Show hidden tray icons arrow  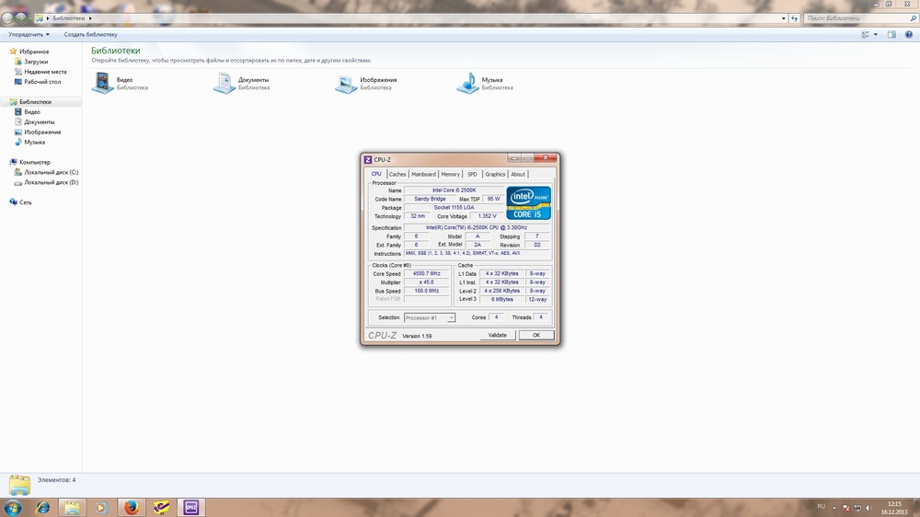tap(834, 508)
